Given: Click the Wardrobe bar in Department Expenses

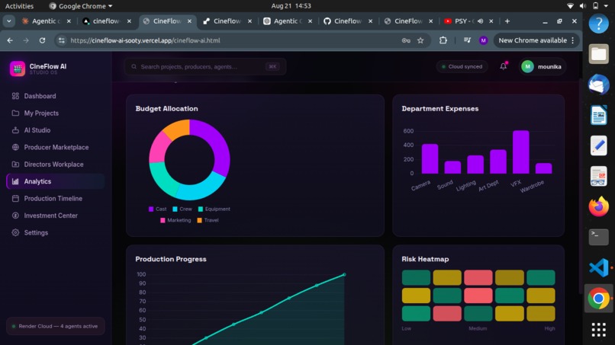Looking at the screenshot, I should 543,168.
